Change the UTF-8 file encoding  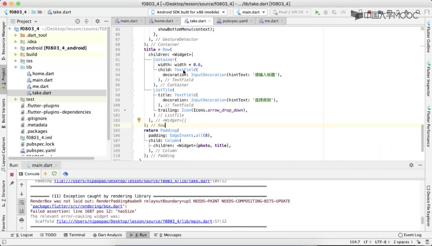click(382, 242)
